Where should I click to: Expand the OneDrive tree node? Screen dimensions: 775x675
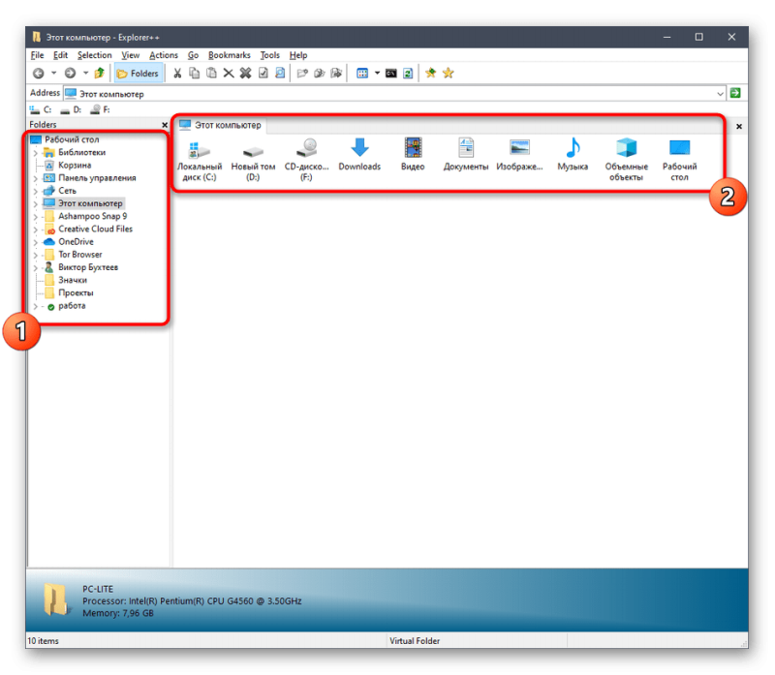[36, 243]
